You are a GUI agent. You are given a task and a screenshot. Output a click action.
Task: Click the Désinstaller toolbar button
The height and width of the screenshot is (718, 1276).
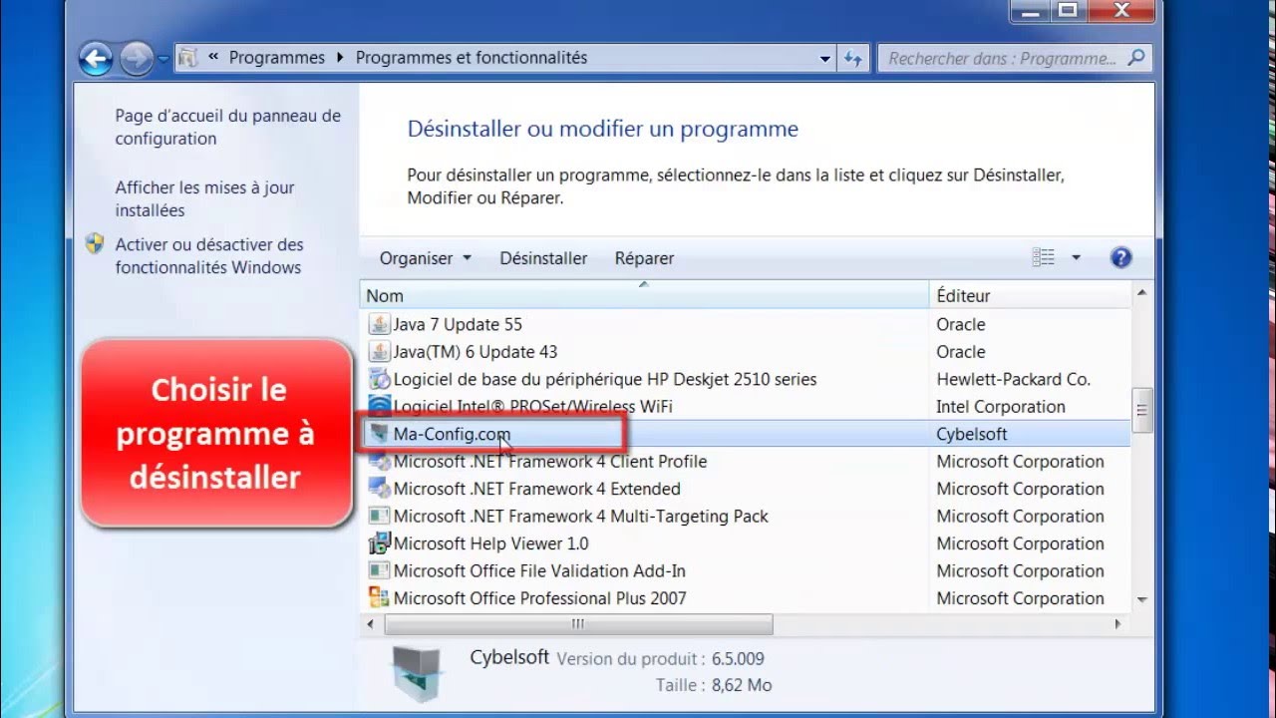click(x=543, y=258)
